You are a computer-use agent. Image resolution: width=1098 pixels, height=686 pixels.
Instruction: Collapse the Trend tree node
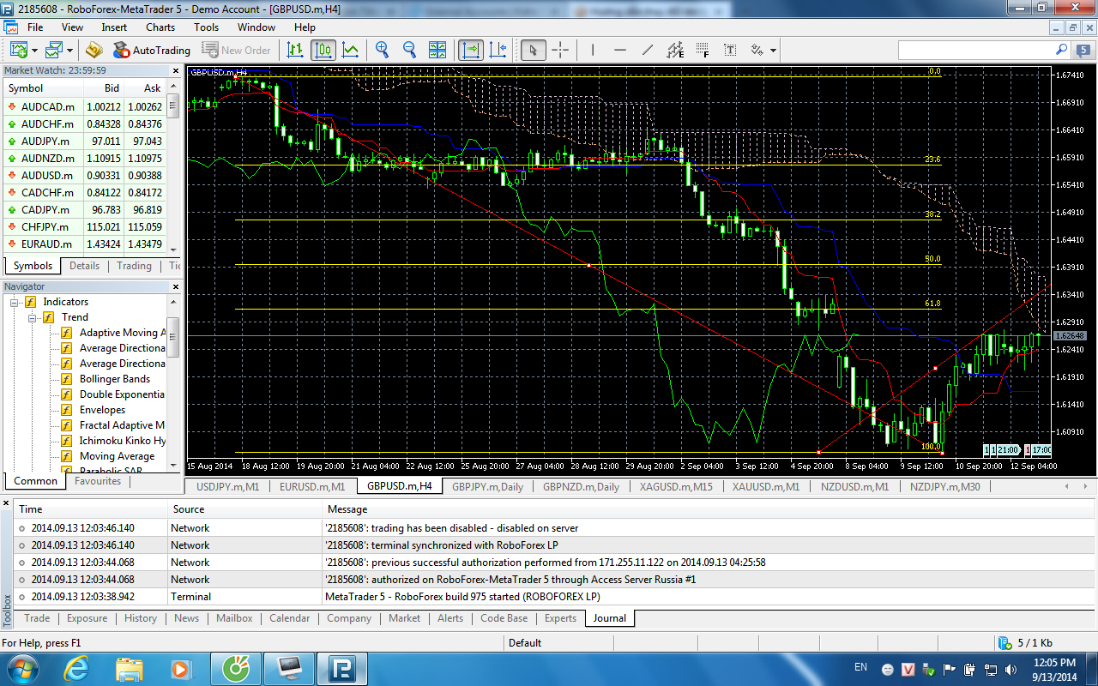click(32, 317)
